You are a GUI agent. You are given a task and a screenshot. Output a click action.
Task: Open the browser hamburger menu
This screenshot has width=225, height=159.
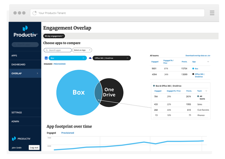212,13
